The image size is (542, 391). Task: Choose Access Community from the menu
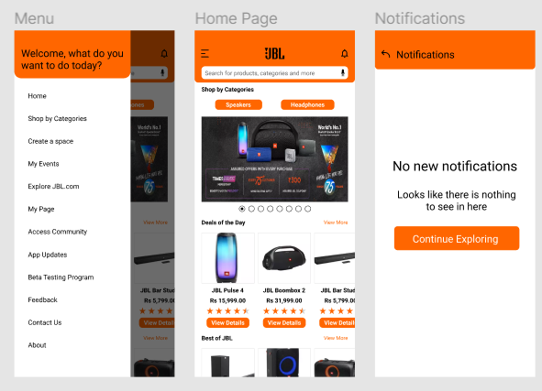click(x=58, y=232)
